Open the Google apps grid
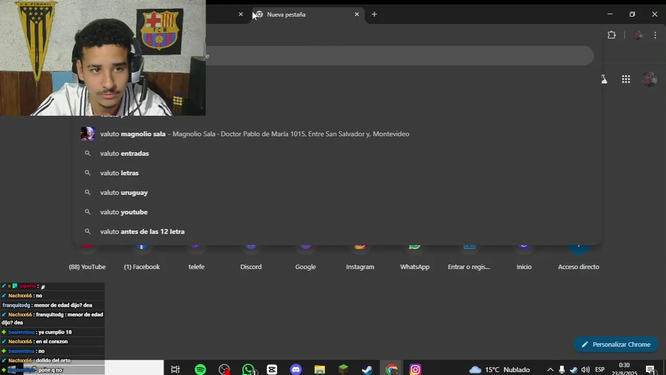 click(x=626, y=79)
